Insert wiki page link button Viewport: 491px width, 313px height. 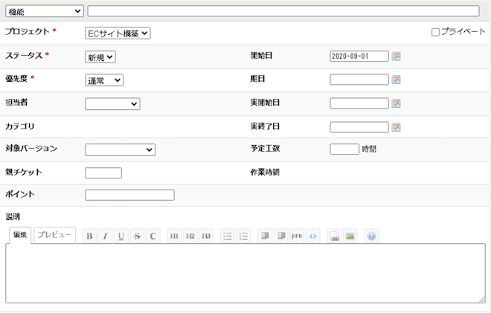[x=335, y=236]
